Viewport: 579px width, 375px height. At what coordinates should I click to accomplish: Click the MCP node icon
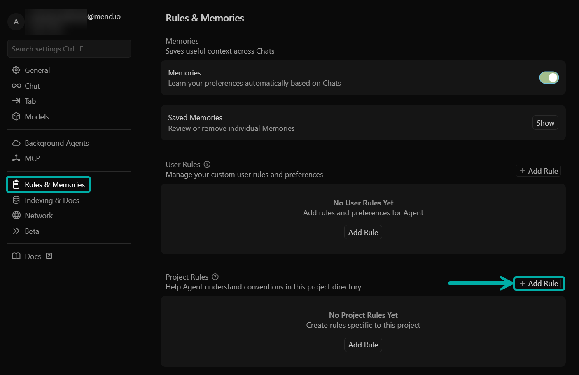coord(16,158)
